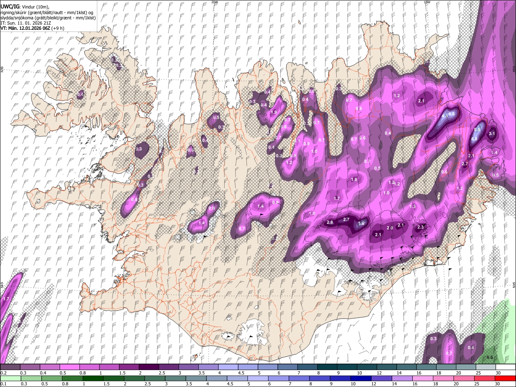
Task: Click the pure red swatch at 30 on rain scale
Action: [506, 378]
